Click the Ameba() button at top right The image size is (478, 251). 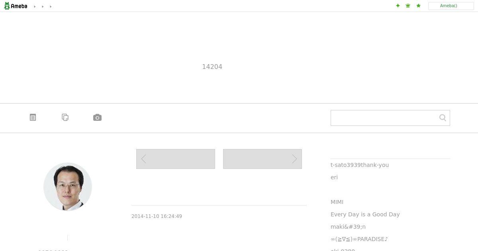pyautogui.click(x=451, y=6)
